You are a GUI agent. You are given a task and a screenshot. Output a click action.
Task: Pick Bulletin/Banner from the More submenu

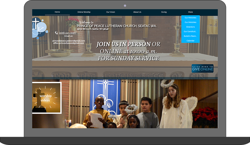190,36
